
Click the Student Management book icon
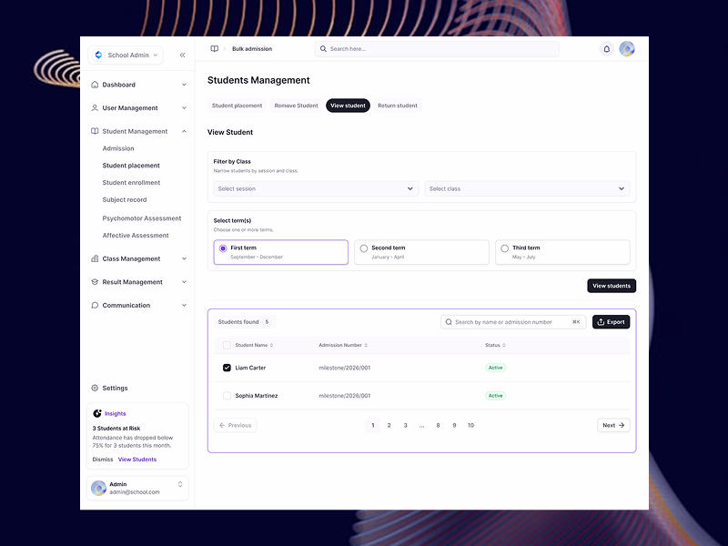tap(95, 131)
